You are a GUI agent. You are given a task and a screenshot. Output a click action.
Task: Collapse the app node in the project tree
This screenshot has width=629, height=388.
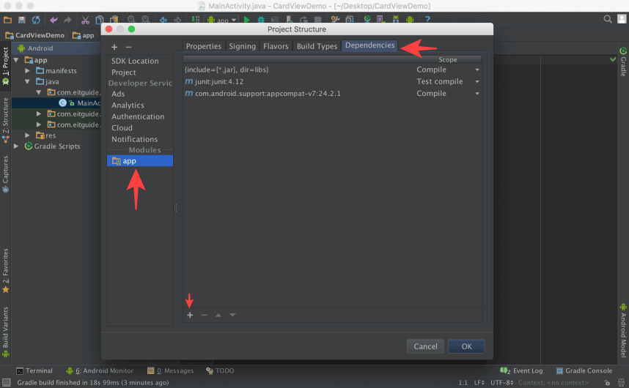[x=16, y=60]
